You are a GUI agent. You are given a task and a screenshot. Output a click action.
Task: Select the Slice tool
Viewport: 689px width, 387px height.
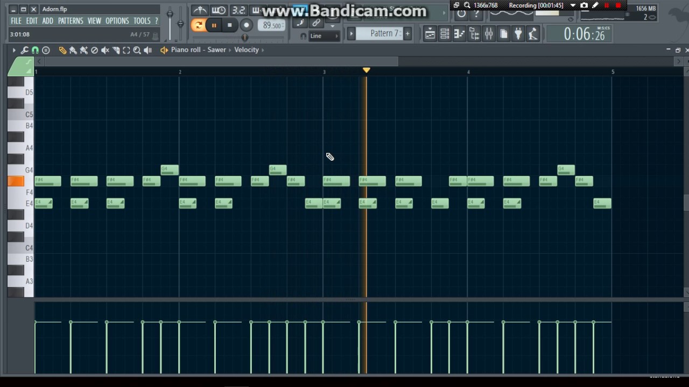(116, 50)
